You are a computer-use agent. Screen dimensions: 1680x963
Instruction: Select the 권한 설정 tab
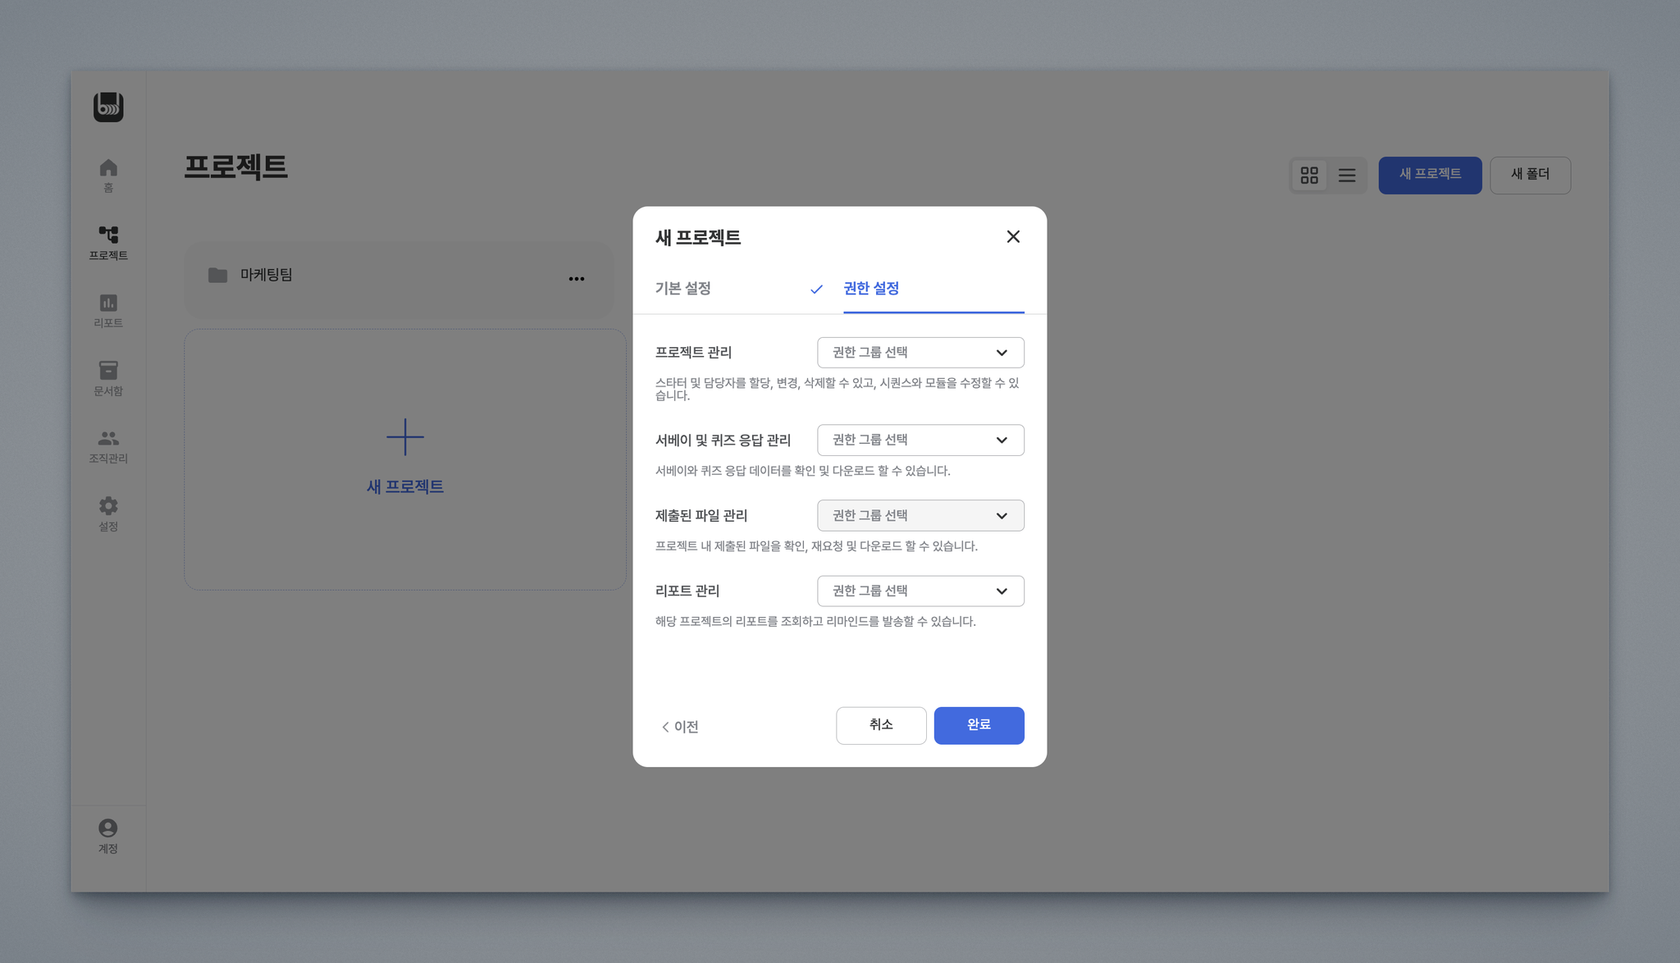click(x=871, y=289)
